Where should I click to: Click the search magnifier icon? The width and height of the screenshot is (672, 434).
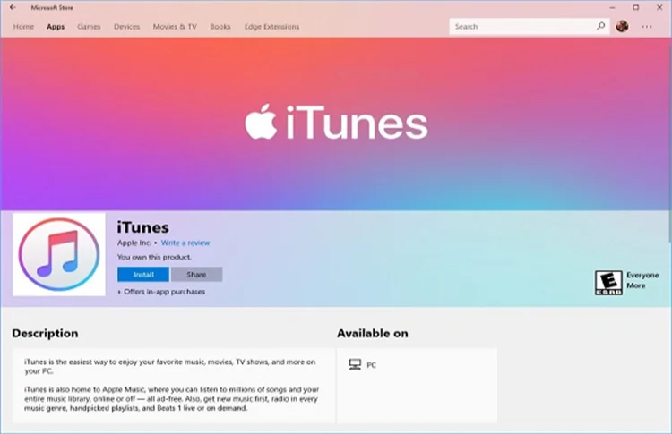pos(600,26)
